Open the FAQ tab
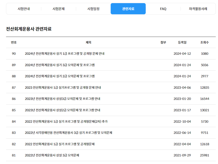The image size is (218, 164). (x=163, y=9)
